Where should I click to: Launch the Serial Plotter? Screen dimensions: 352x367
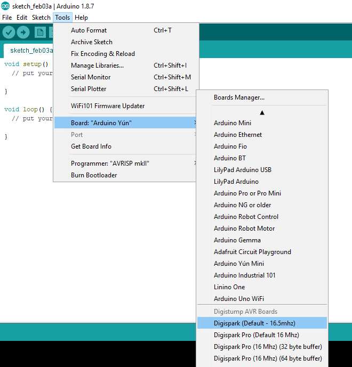(126, 89)
